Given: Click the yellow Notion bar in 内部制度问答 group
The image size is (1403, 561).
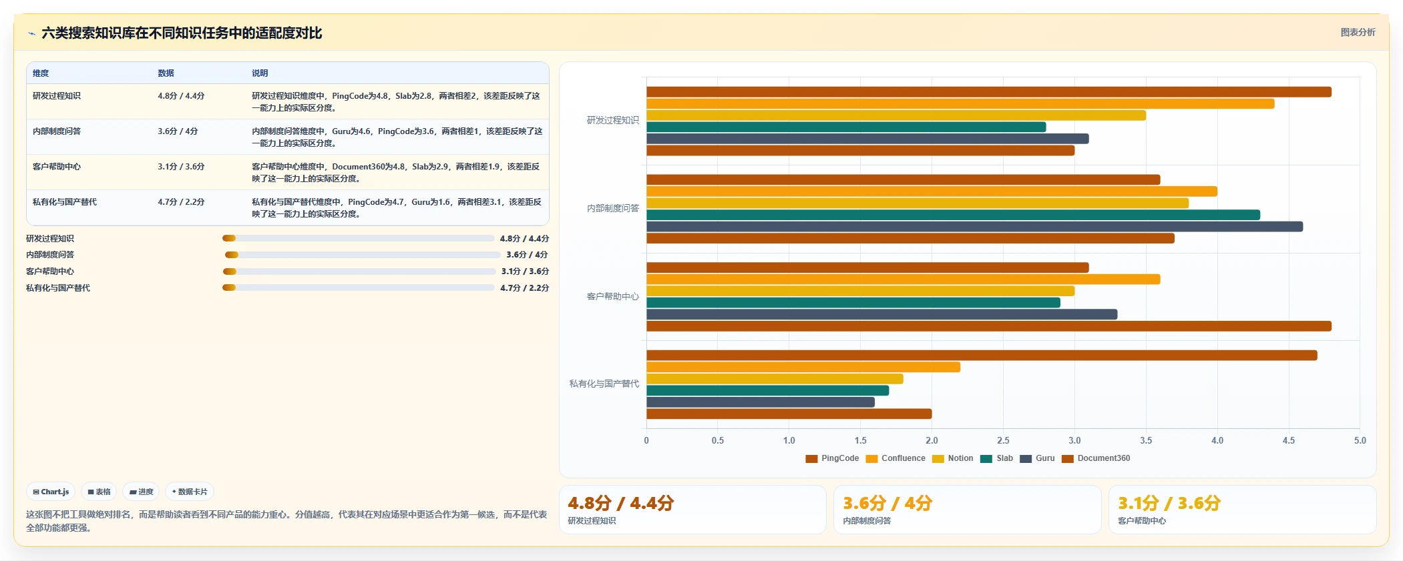Looking at the screenshot, I should click(x=918, y=203).
